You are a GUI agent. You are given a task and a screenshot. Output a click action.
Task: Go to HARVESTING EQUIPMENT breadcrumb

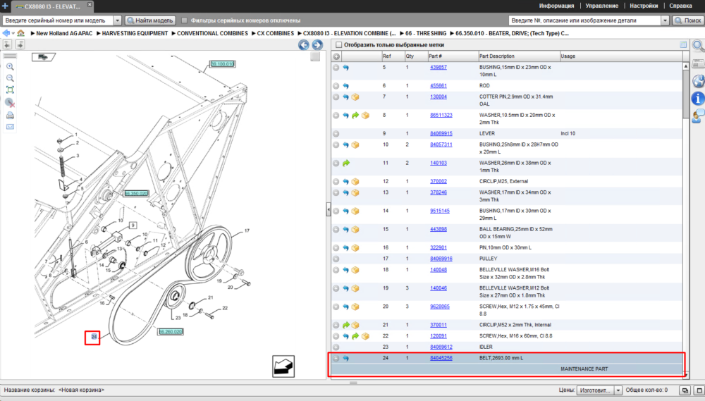pyautogui.click(x=135, y=33)
